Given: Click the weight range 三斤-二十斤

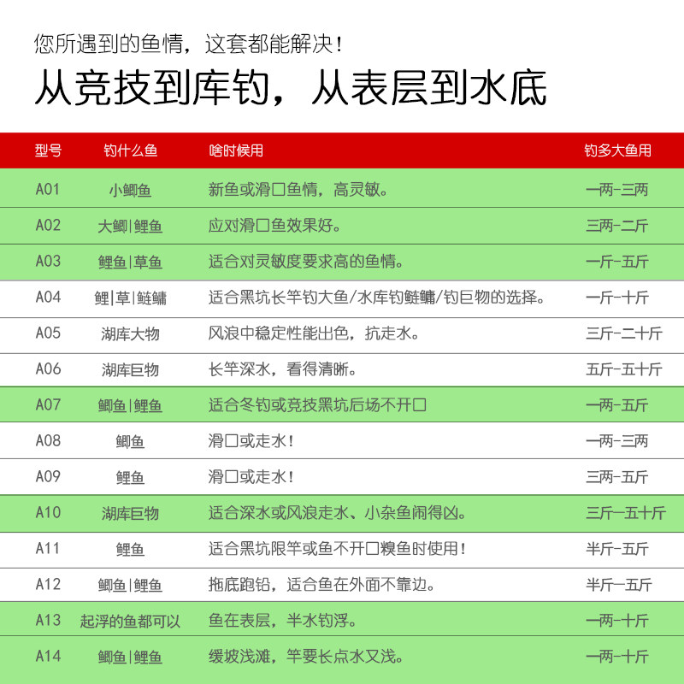Looking at the screenshot, I should (624, 333).
